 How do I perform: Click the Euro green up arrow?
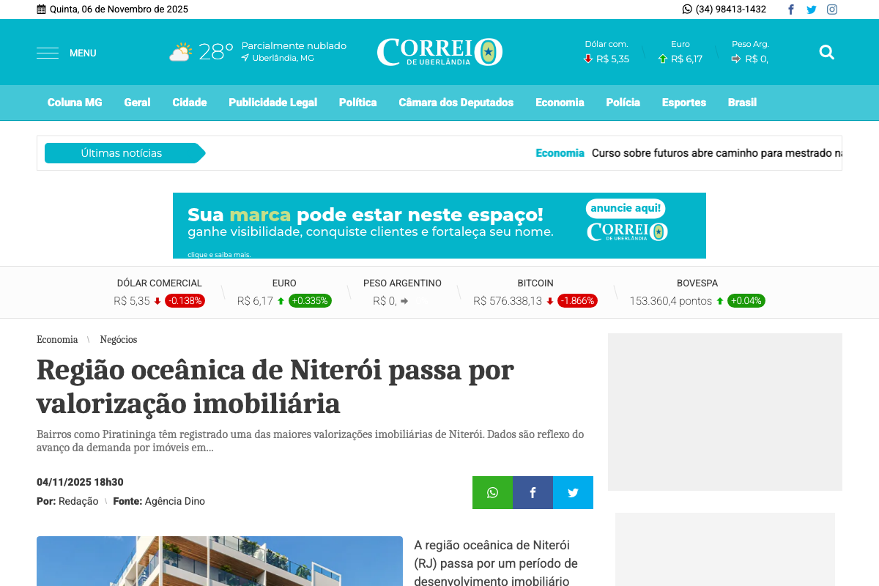click(x=663, y=59)
